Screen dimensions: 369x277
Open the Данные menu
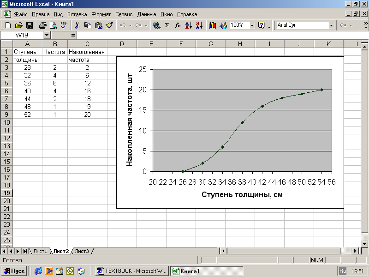(146, 14)
